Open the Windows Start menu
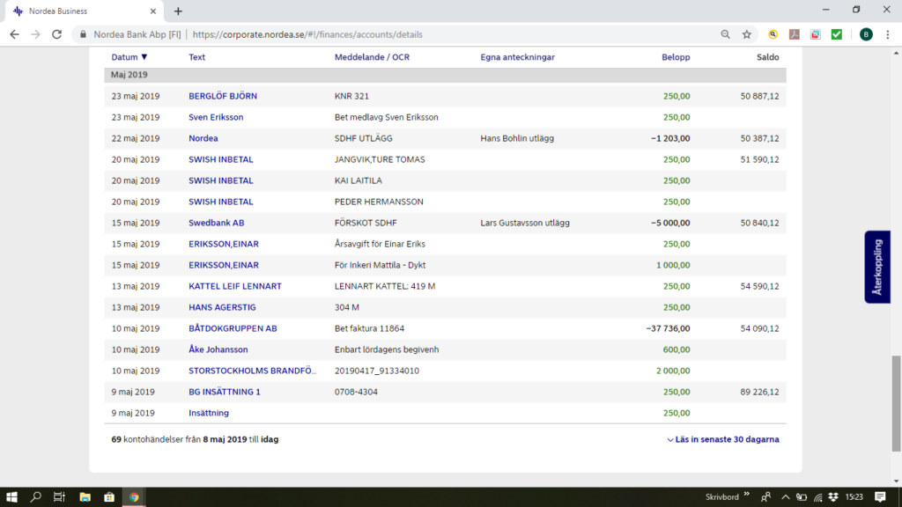Image resolution: width=902 pixels, height=507 pixels. pyautogui.click(x=11, y=497)
